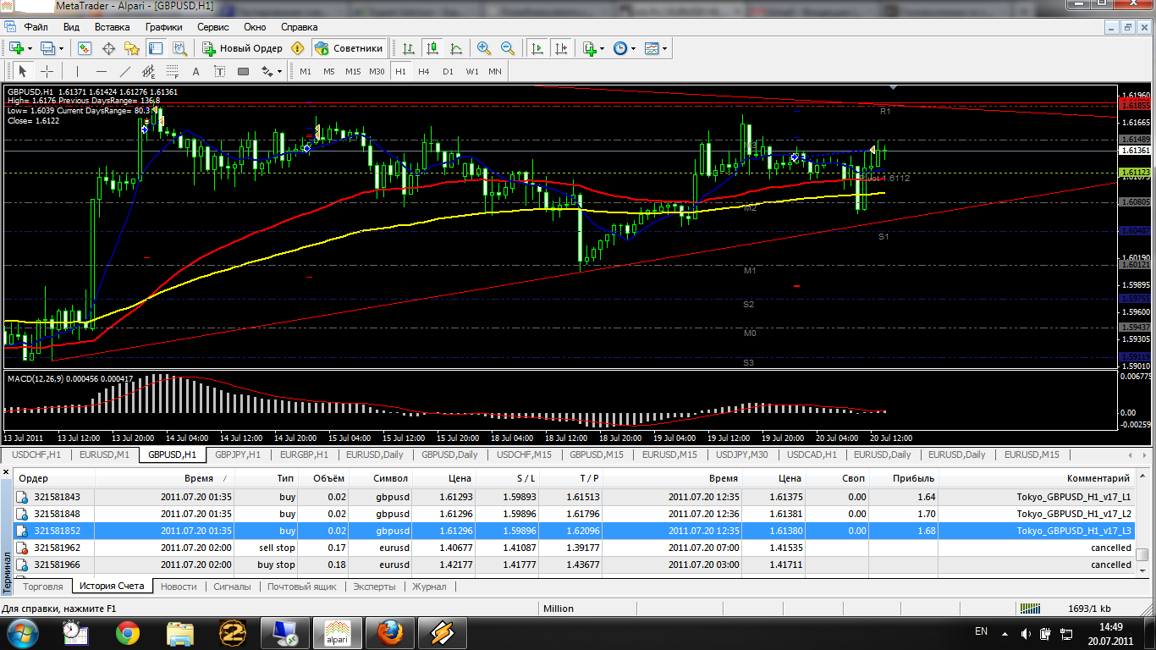Select the crosshair tool
Screen dimensions: 1156x650
point(47,71)
